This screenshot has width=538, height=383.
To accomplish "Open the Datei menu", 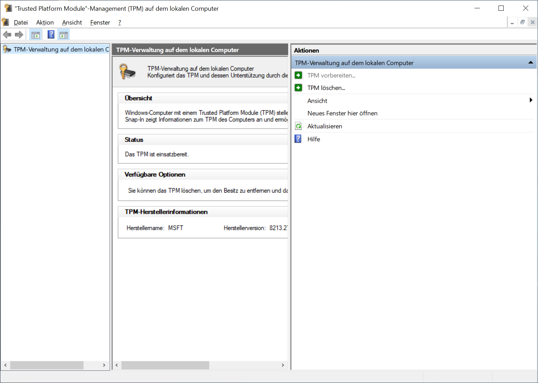I will pos(21,22).
